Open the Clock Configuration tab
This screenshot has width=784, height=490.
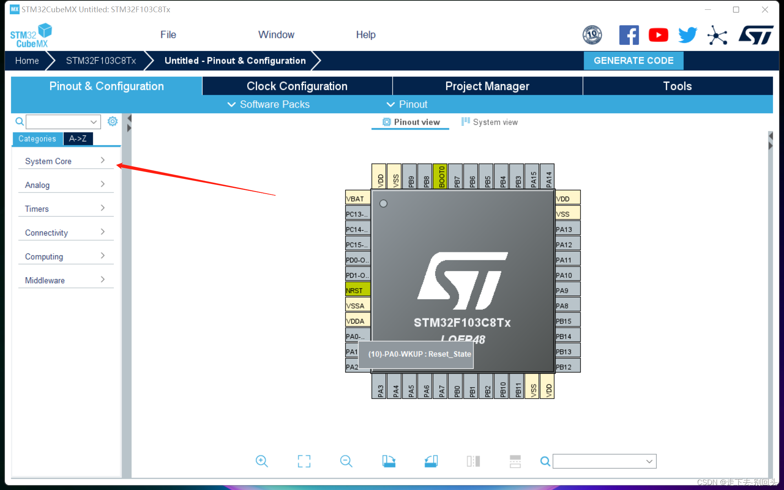pyautogui.click(x=297, y=86)
